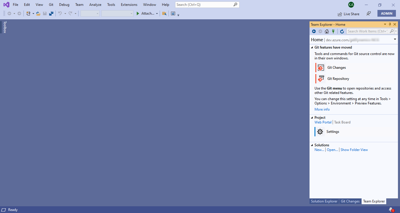
Task: Open the Git menu
Action: coord(51,5)
